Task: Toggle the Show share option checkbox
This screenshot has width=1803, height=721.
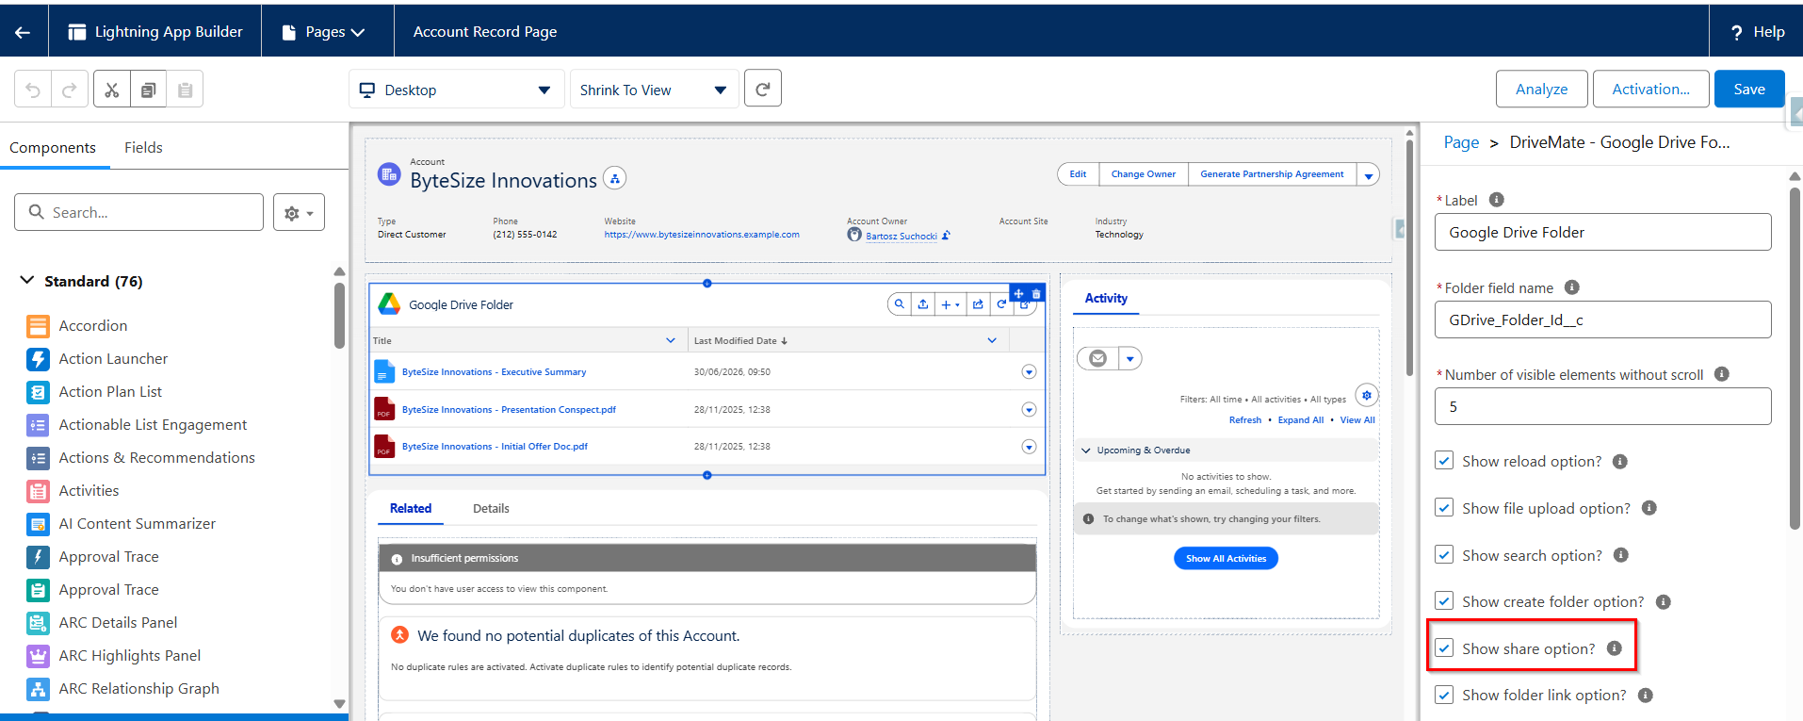Action: tap(1444, 648)
